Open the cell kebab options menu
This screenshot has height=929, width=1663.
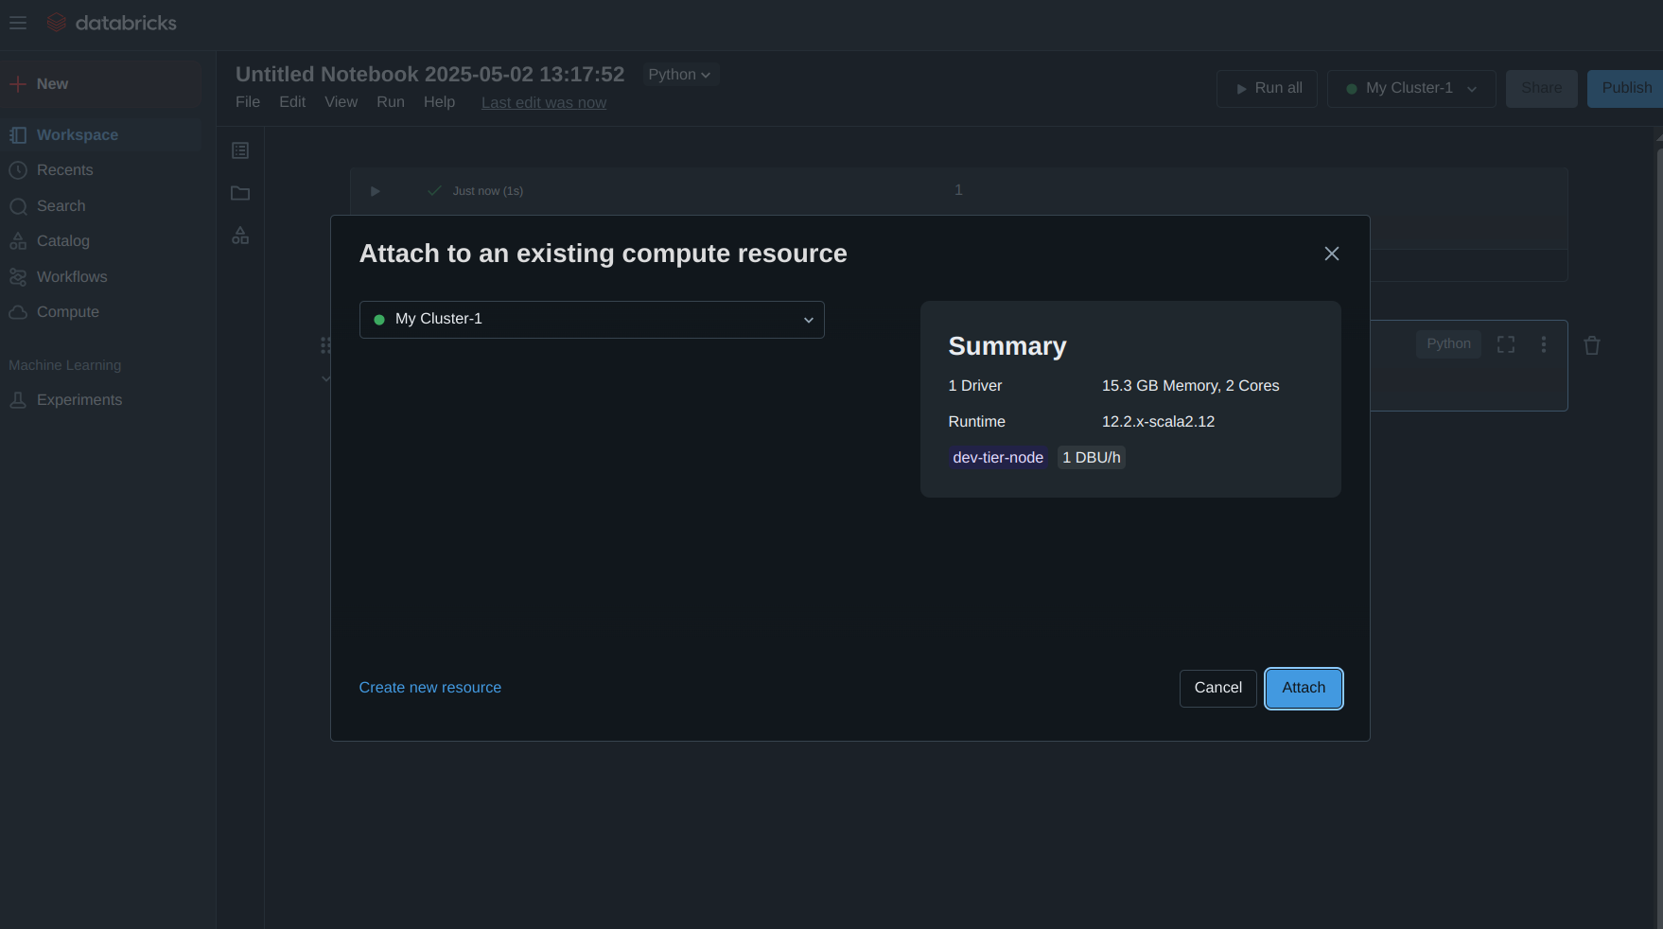tap(1544, 344)
